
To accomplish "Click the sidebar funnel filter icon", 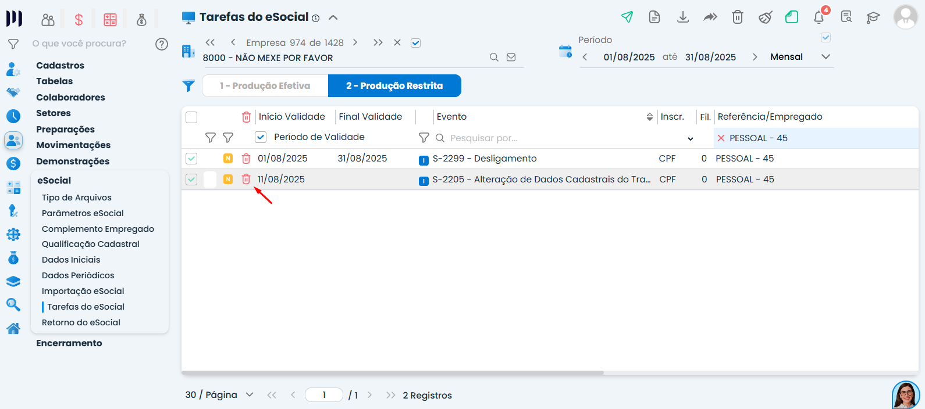I will click(13, 44).
